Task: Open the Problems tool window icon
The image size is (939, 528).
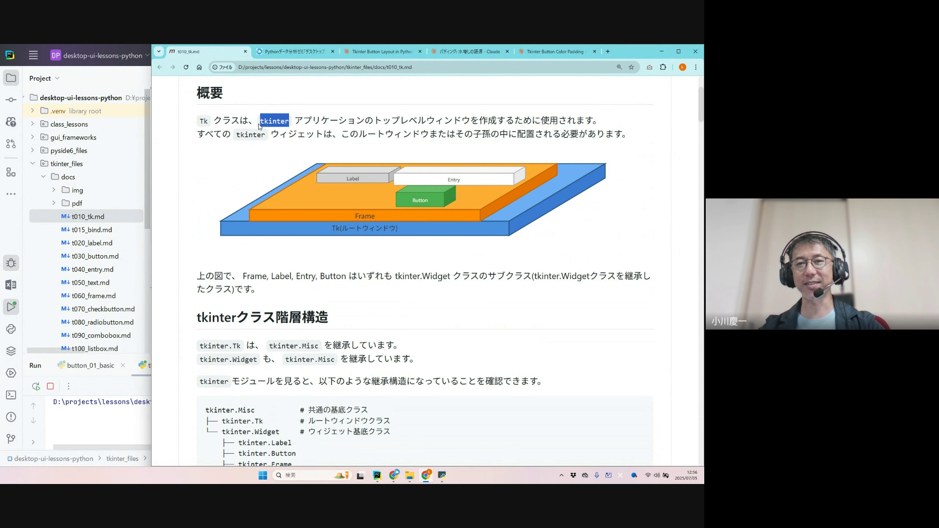Action: click(11, 417)
